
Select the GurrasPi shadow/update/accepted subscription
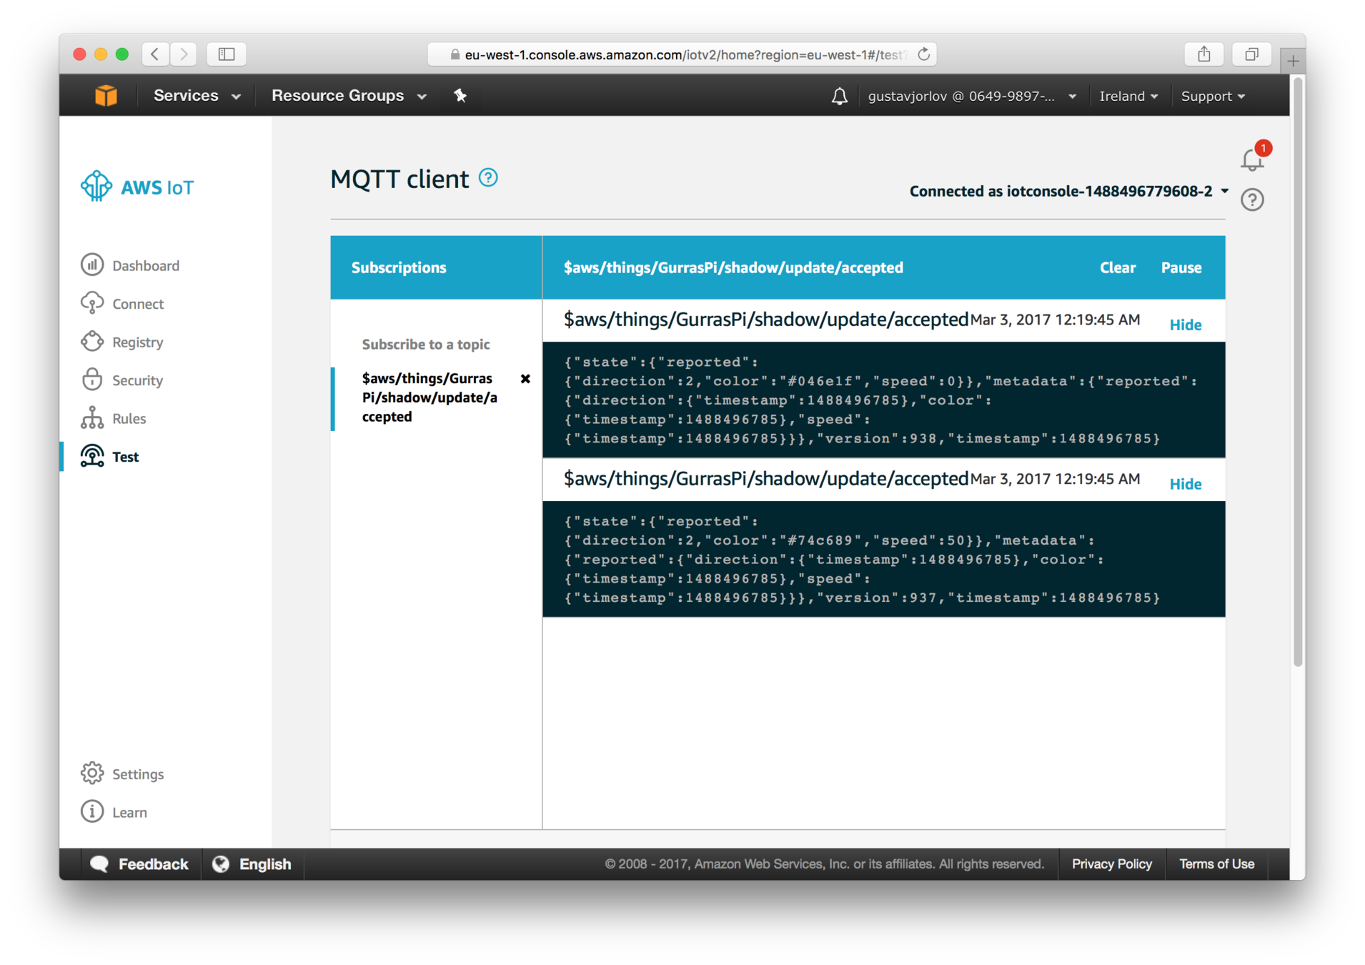pos(430,397)
